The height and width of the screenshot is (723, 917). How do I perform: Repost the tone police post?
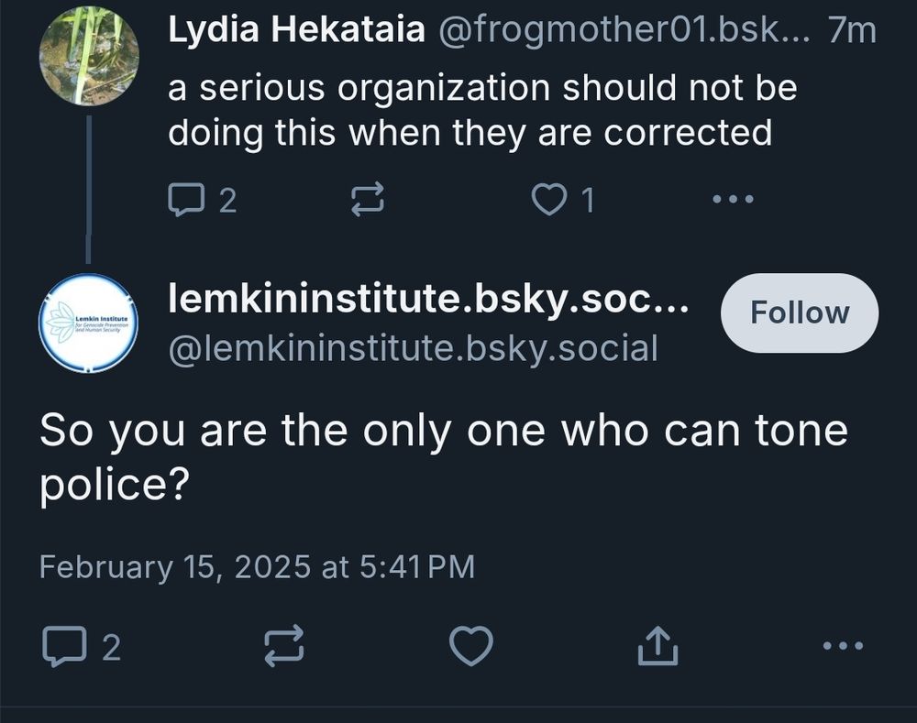click(283, 647)
